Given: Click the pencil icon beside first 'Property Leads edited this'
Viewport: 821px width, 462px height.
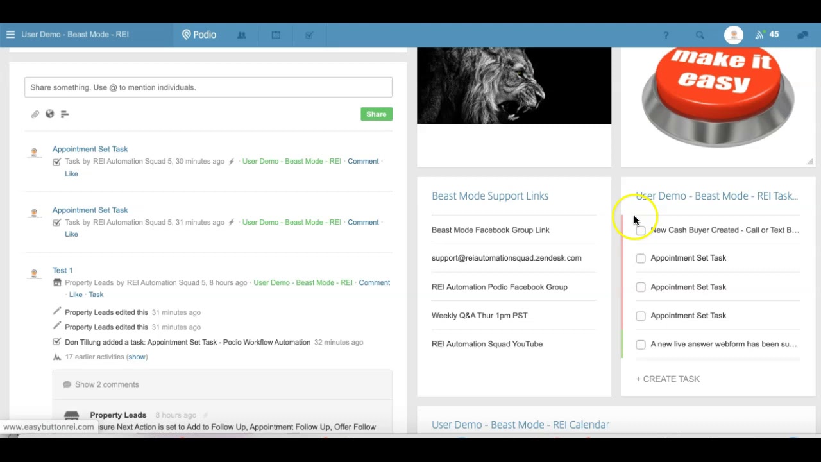Looking at the screenshot, I should [x=57, y=312].
